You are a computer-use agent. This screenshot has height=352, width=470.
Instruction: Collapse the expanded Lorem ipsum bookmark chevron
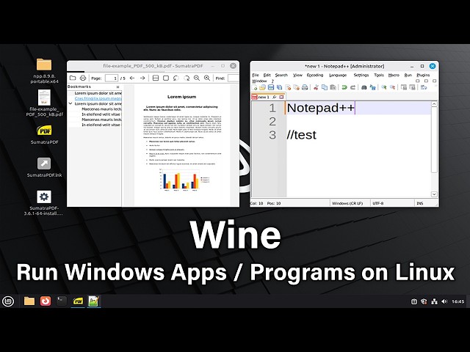(x=70, y=103)
